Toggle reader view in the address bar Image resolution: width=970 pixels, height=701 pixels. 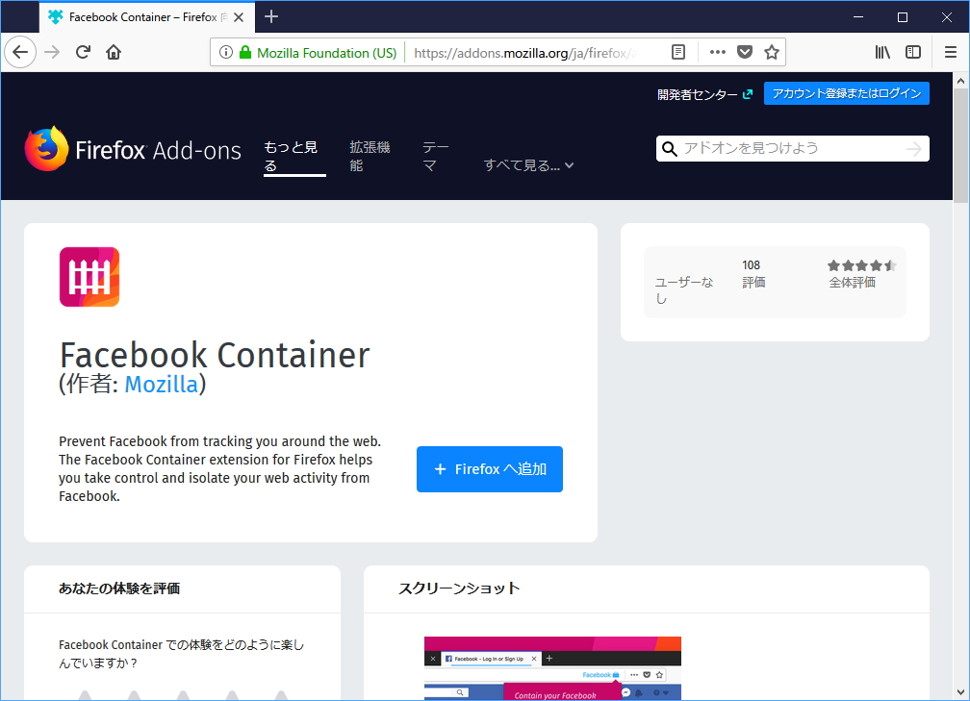coord(678,52)
